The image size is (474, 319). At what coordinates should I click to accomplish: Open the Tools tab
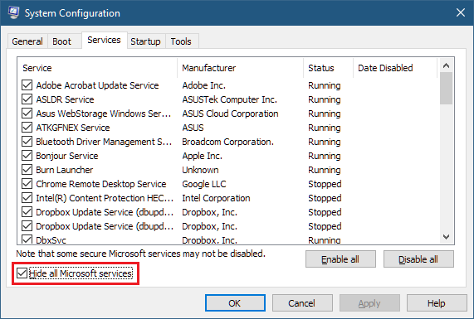tap(181, 41)
